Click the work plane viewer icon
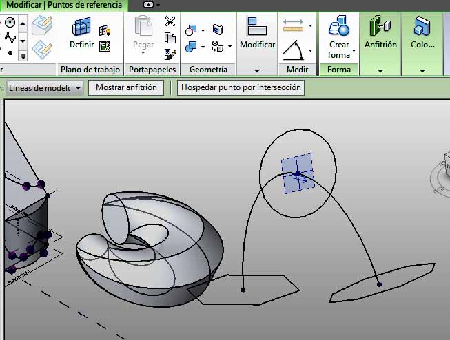This screenshot has width=450, height=340. click(105, 47)
